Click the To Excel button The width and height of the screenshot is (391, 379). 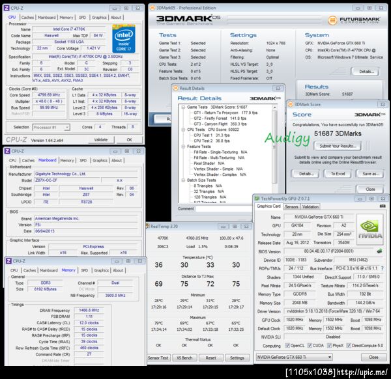pos(338,174)
